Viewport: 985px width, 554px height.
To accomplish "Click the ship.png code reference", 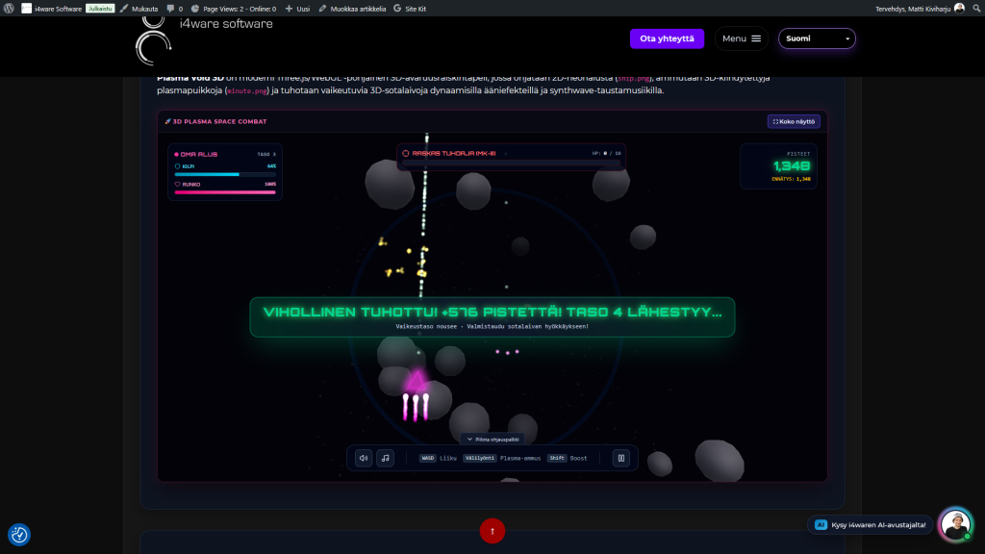I will [633, 79].
